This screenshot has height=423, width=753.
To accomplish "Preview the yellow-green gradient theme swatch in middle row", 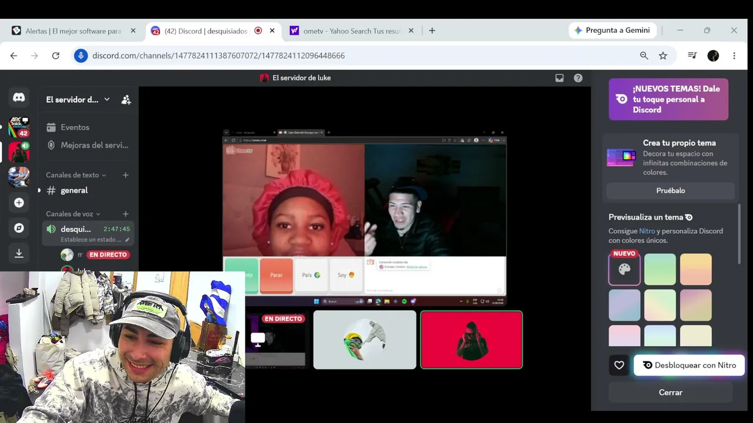I will click(660, 305).
